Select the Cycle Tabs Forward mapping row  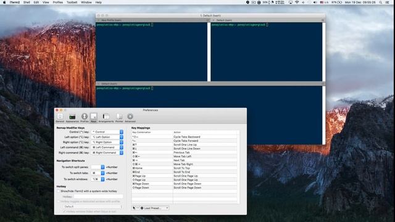pos(185,141)
